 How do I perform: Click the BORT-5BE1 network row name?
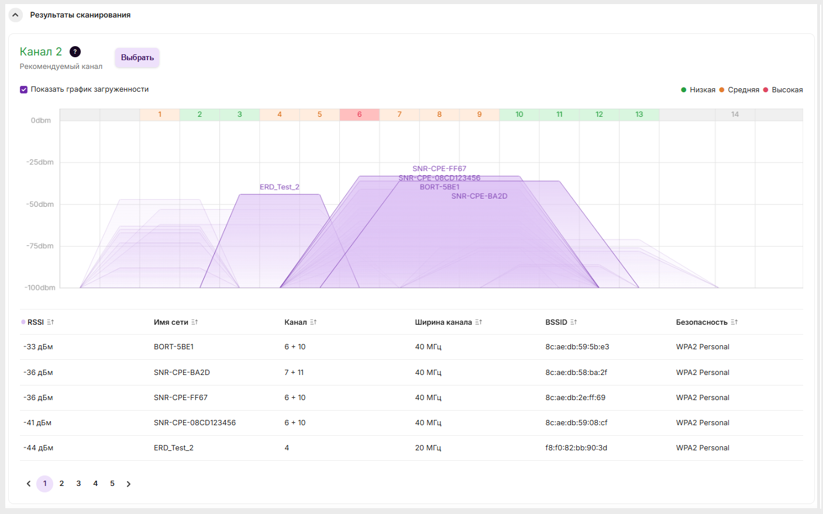174,347
